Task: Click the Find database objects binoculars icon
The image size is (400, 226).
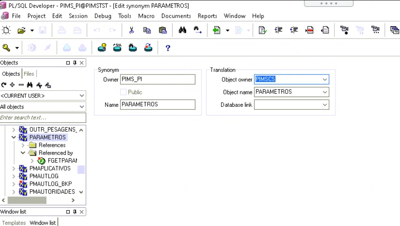Action: pyautogui.click(x=133, y=48)
